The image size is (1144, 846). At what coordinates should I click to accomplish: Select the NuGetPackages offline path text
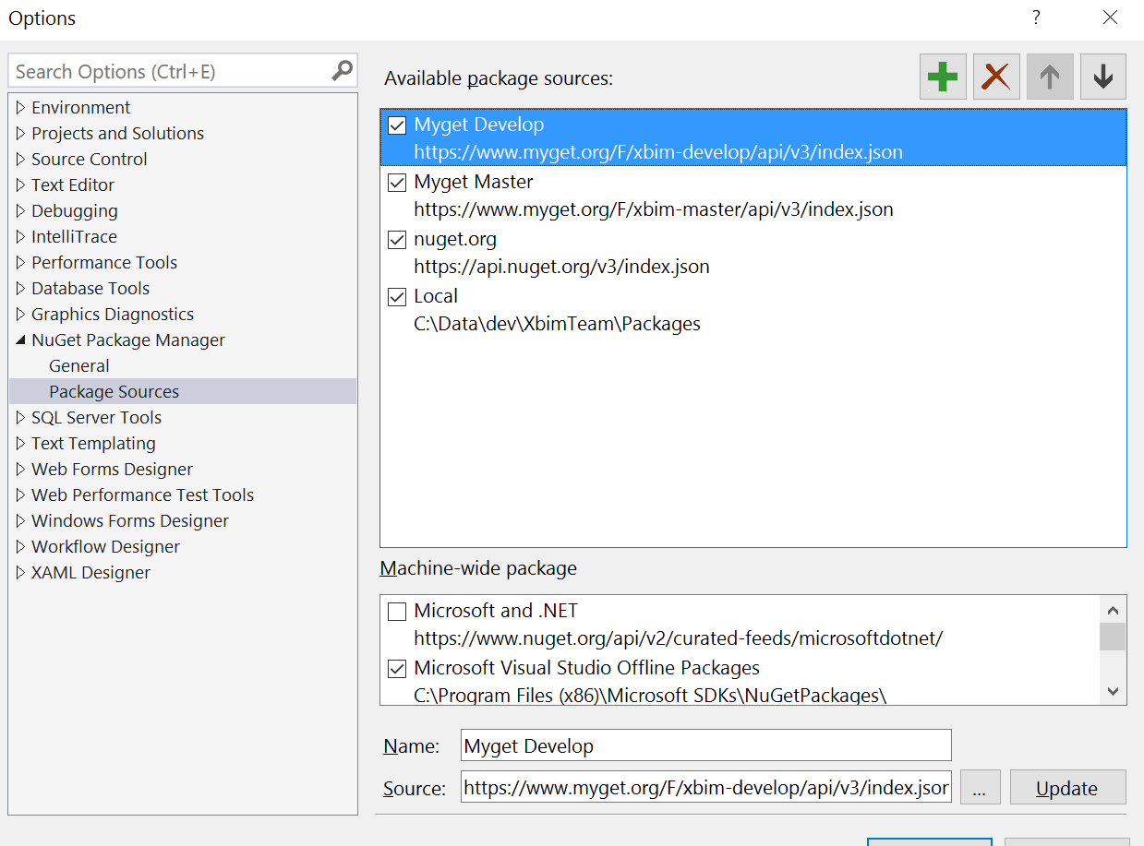(650, 696)
